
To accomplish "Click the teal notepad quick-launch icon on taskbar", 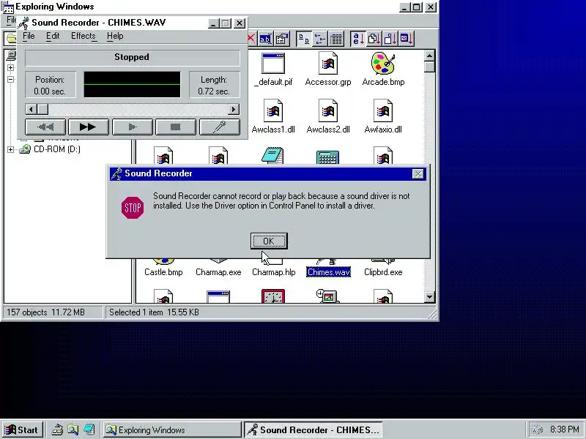I will click(x=89, y=429).
